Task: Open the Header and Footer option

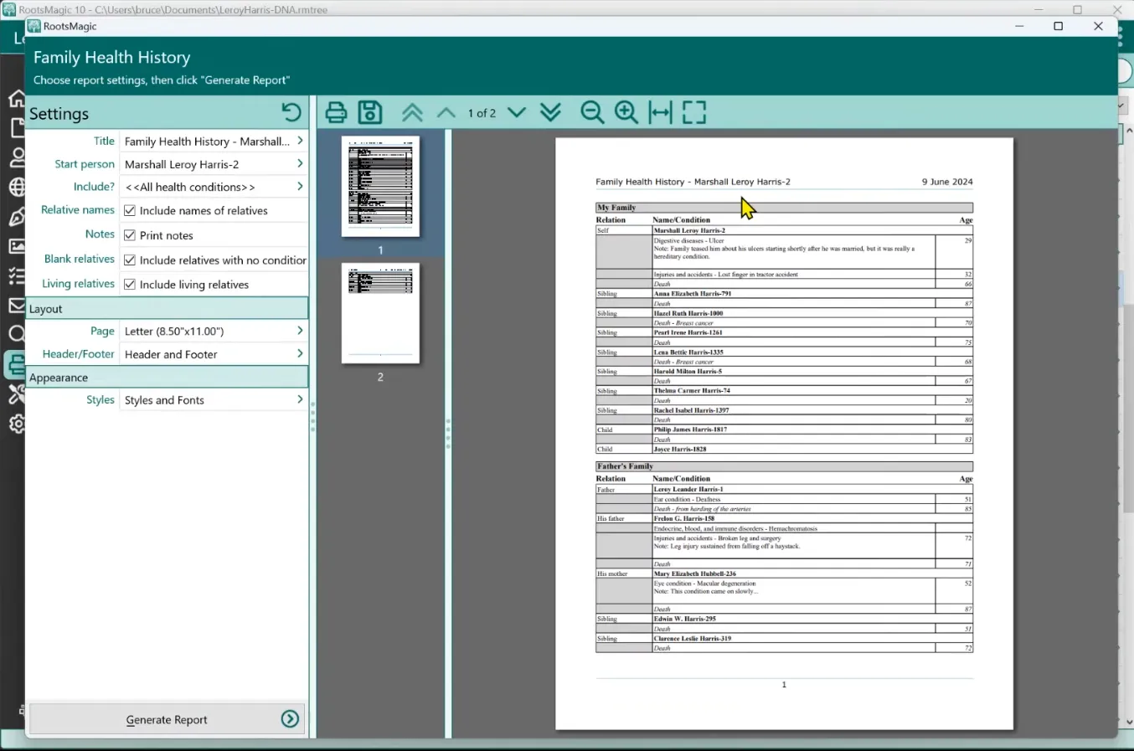Action: tap(214, 354)
